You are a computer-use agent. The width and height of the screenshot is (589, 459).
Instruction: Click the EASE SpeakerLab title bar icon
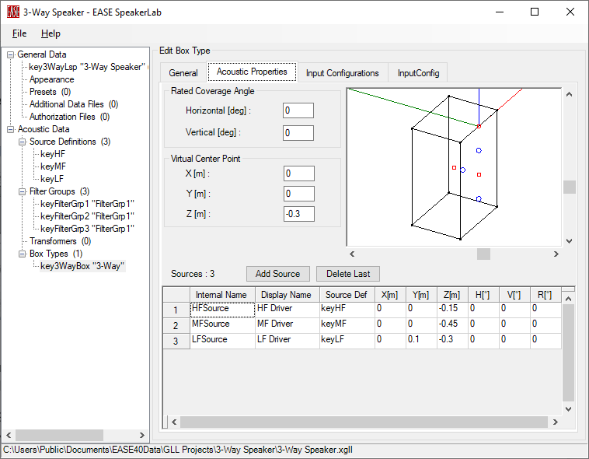[13, 12]
